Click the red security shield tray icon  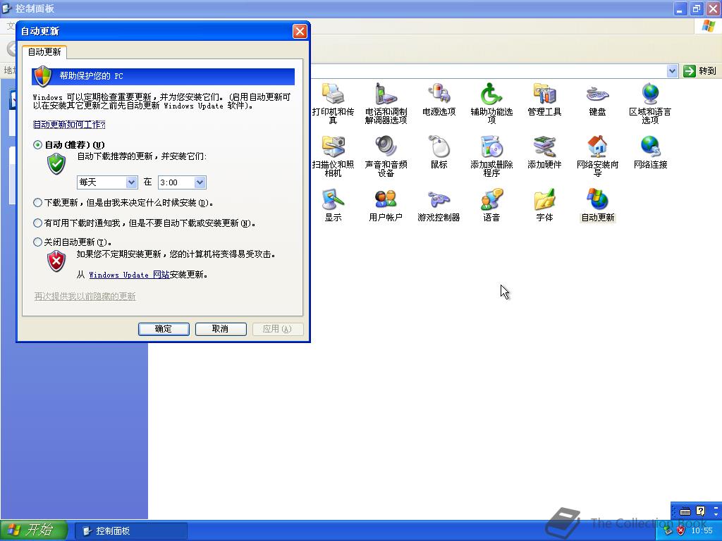(680, 531)
